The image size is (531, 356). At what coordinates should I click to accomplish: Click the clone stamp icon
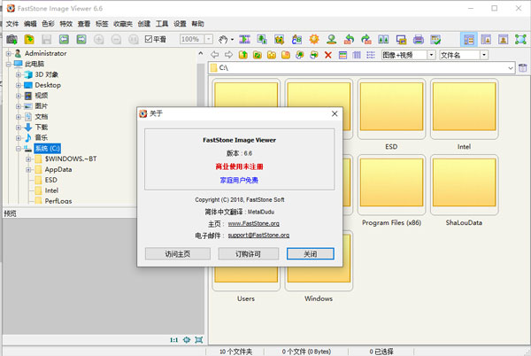coord(332,40)
